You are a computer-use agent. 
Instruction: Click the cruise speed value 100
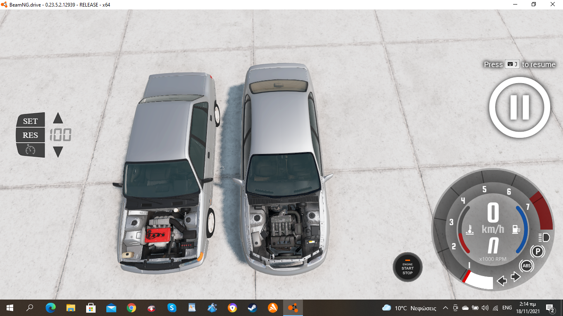click(60, 135)
